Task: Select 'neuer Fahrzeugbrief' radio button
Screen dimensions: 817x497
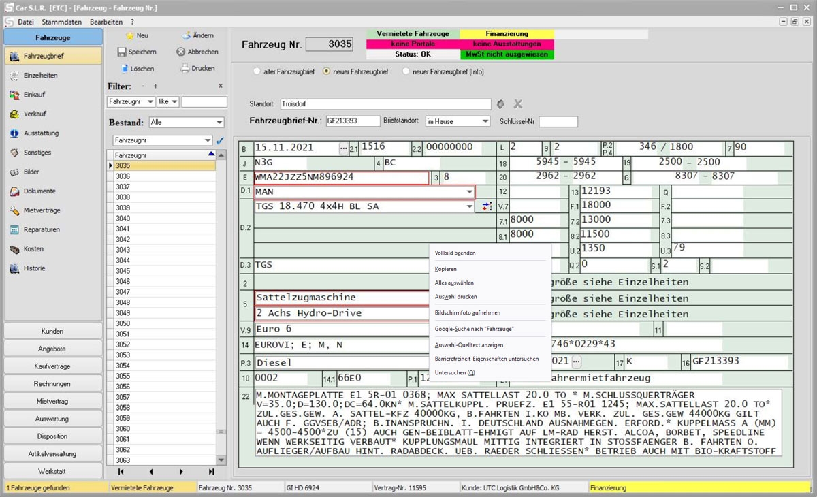Action: pos(327,71)
